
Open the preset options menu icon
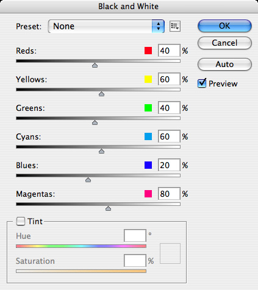[x=175, y=26]
